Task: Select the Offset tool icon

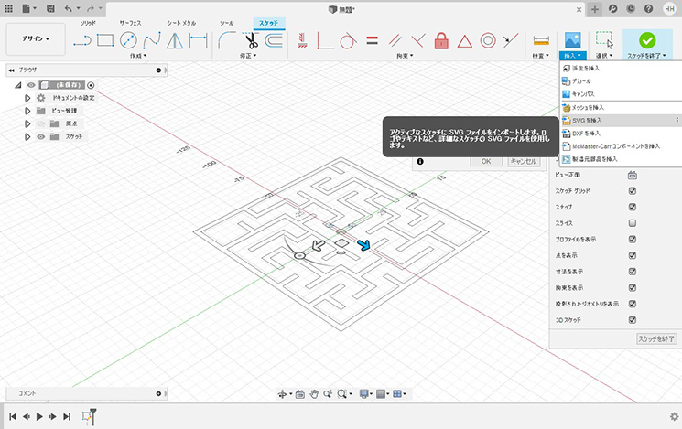Action: click(x=274, y=40)
